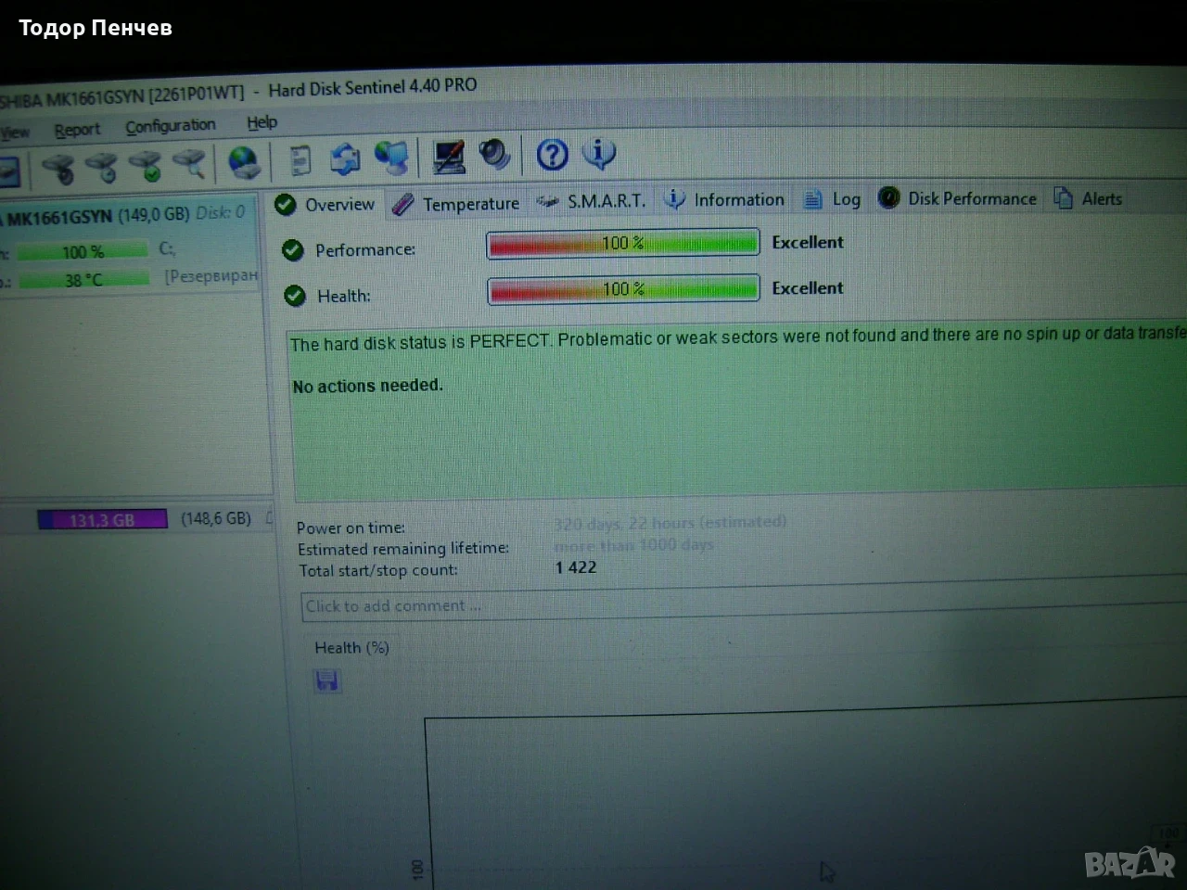Click the green check icon beside Health
The image size is (1187, 890).
coord(295,296)
